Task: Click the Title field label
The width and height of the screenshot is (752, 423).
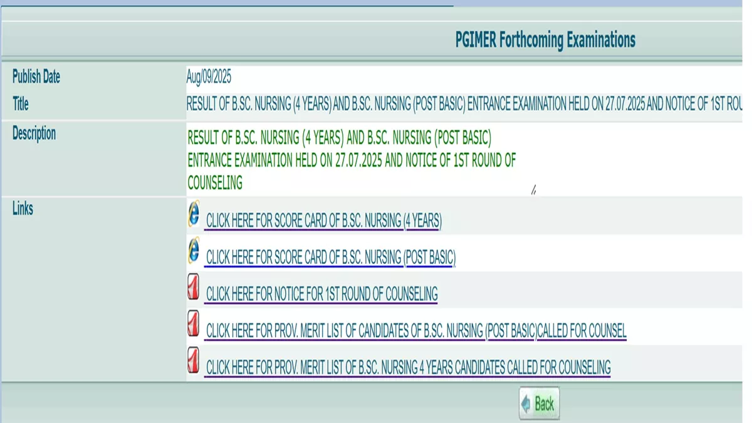Action: coord(21,104)
